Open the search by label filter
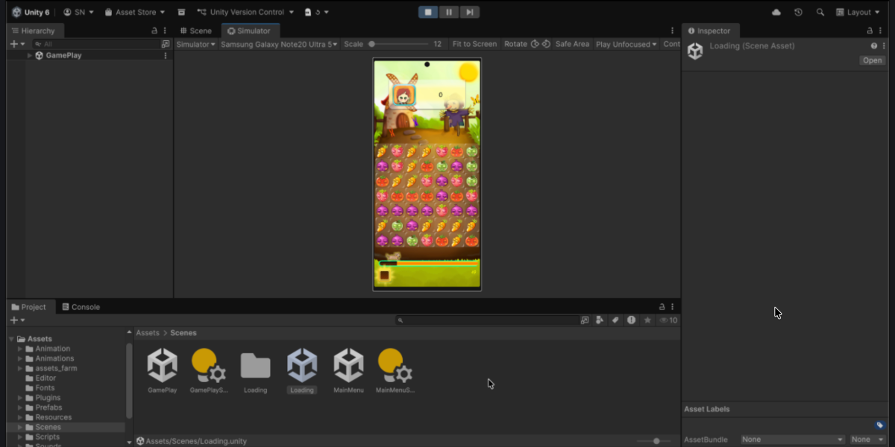Image resolution: width=895 pixels, height=447 pixels. [x=615, y=320]
